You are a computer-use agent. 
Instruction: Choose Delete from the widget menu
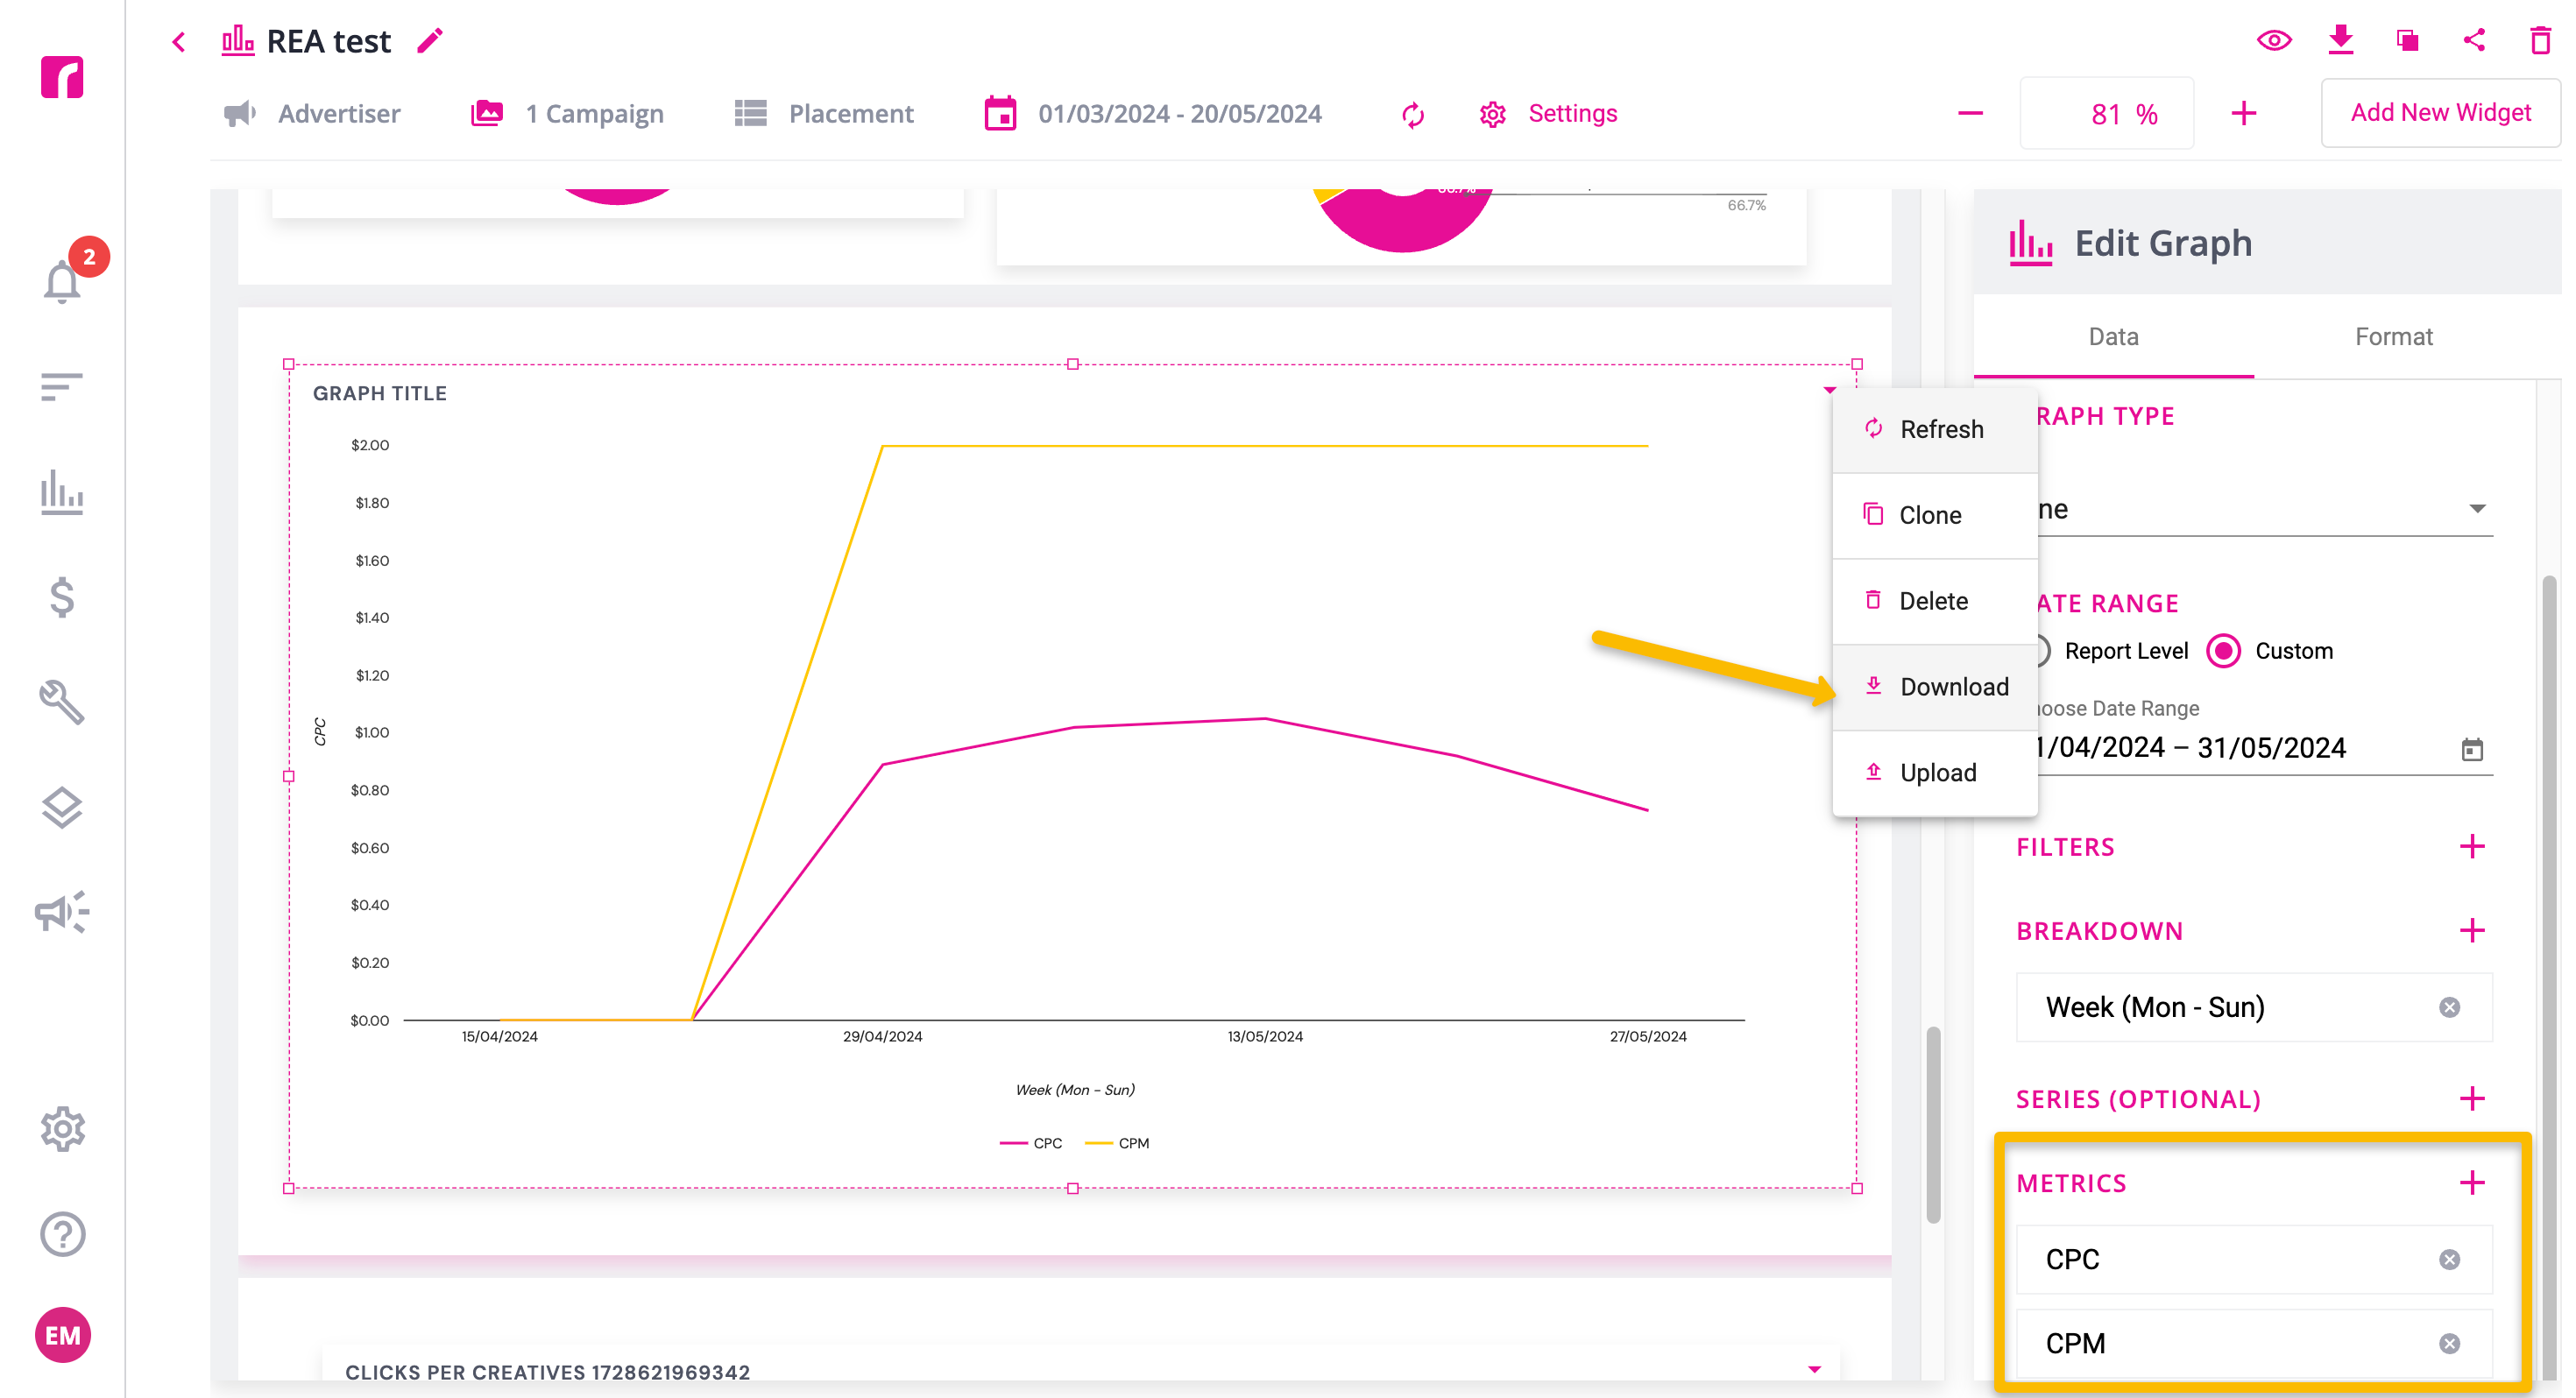coord(1934,601)
